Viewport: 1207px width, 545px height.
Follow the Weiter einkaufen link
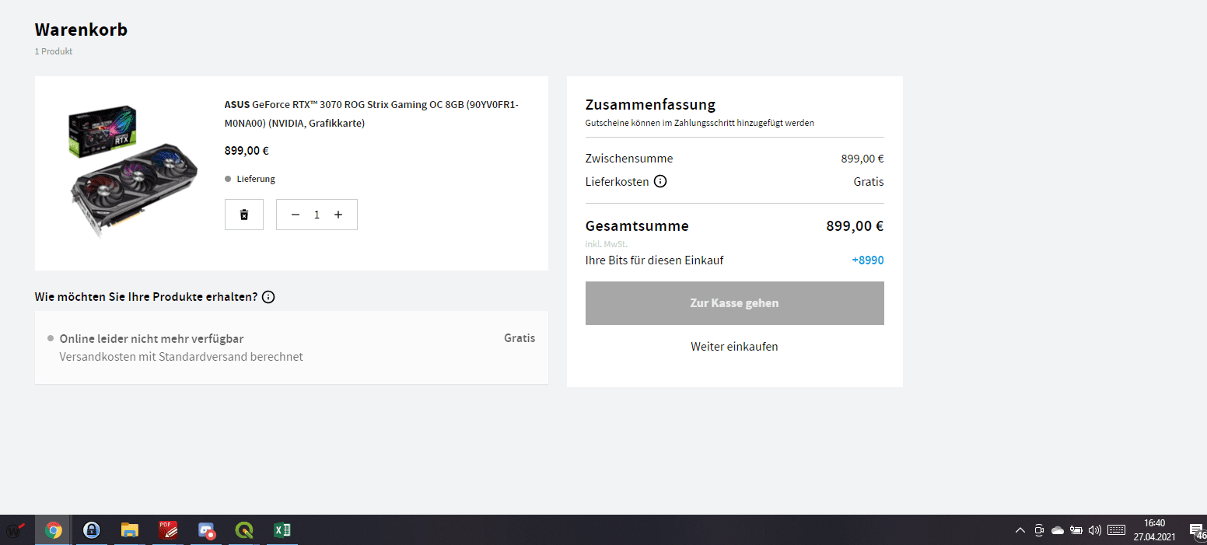pyautogui.click(x=734, y=347)
